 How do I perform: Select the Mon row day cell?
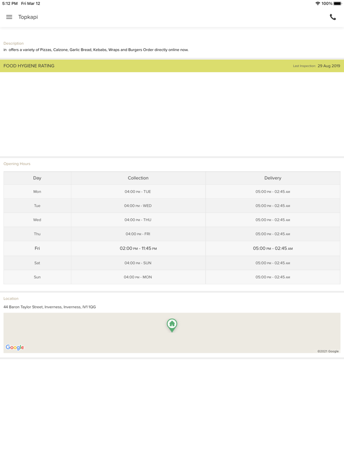[37, 192]
